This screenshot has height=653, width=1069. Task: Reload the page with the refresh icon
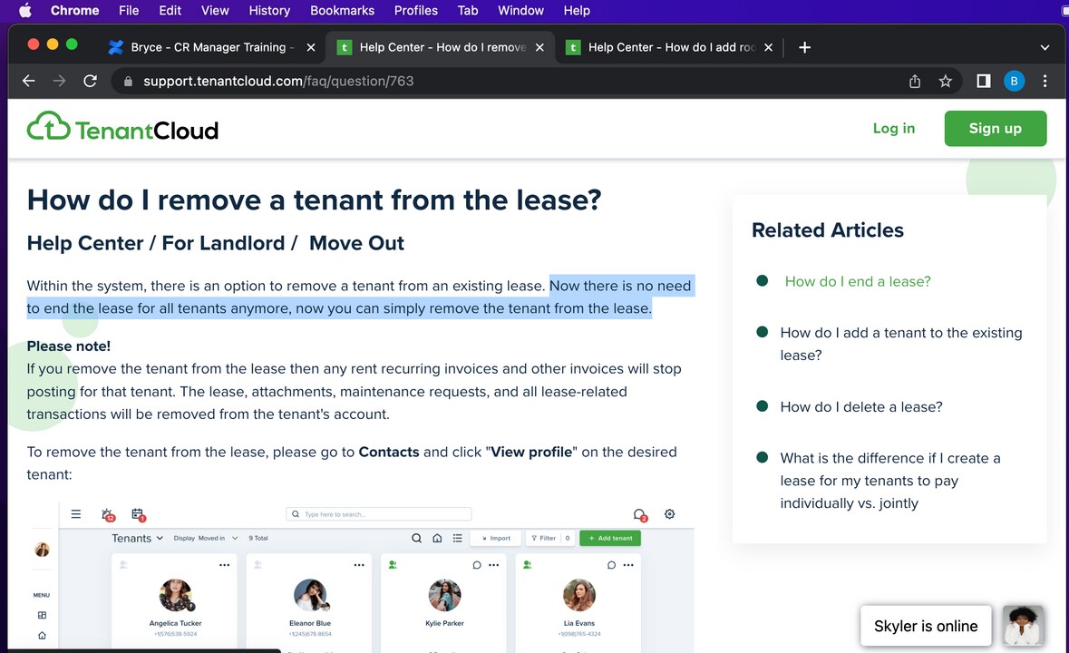click(90, 81)
